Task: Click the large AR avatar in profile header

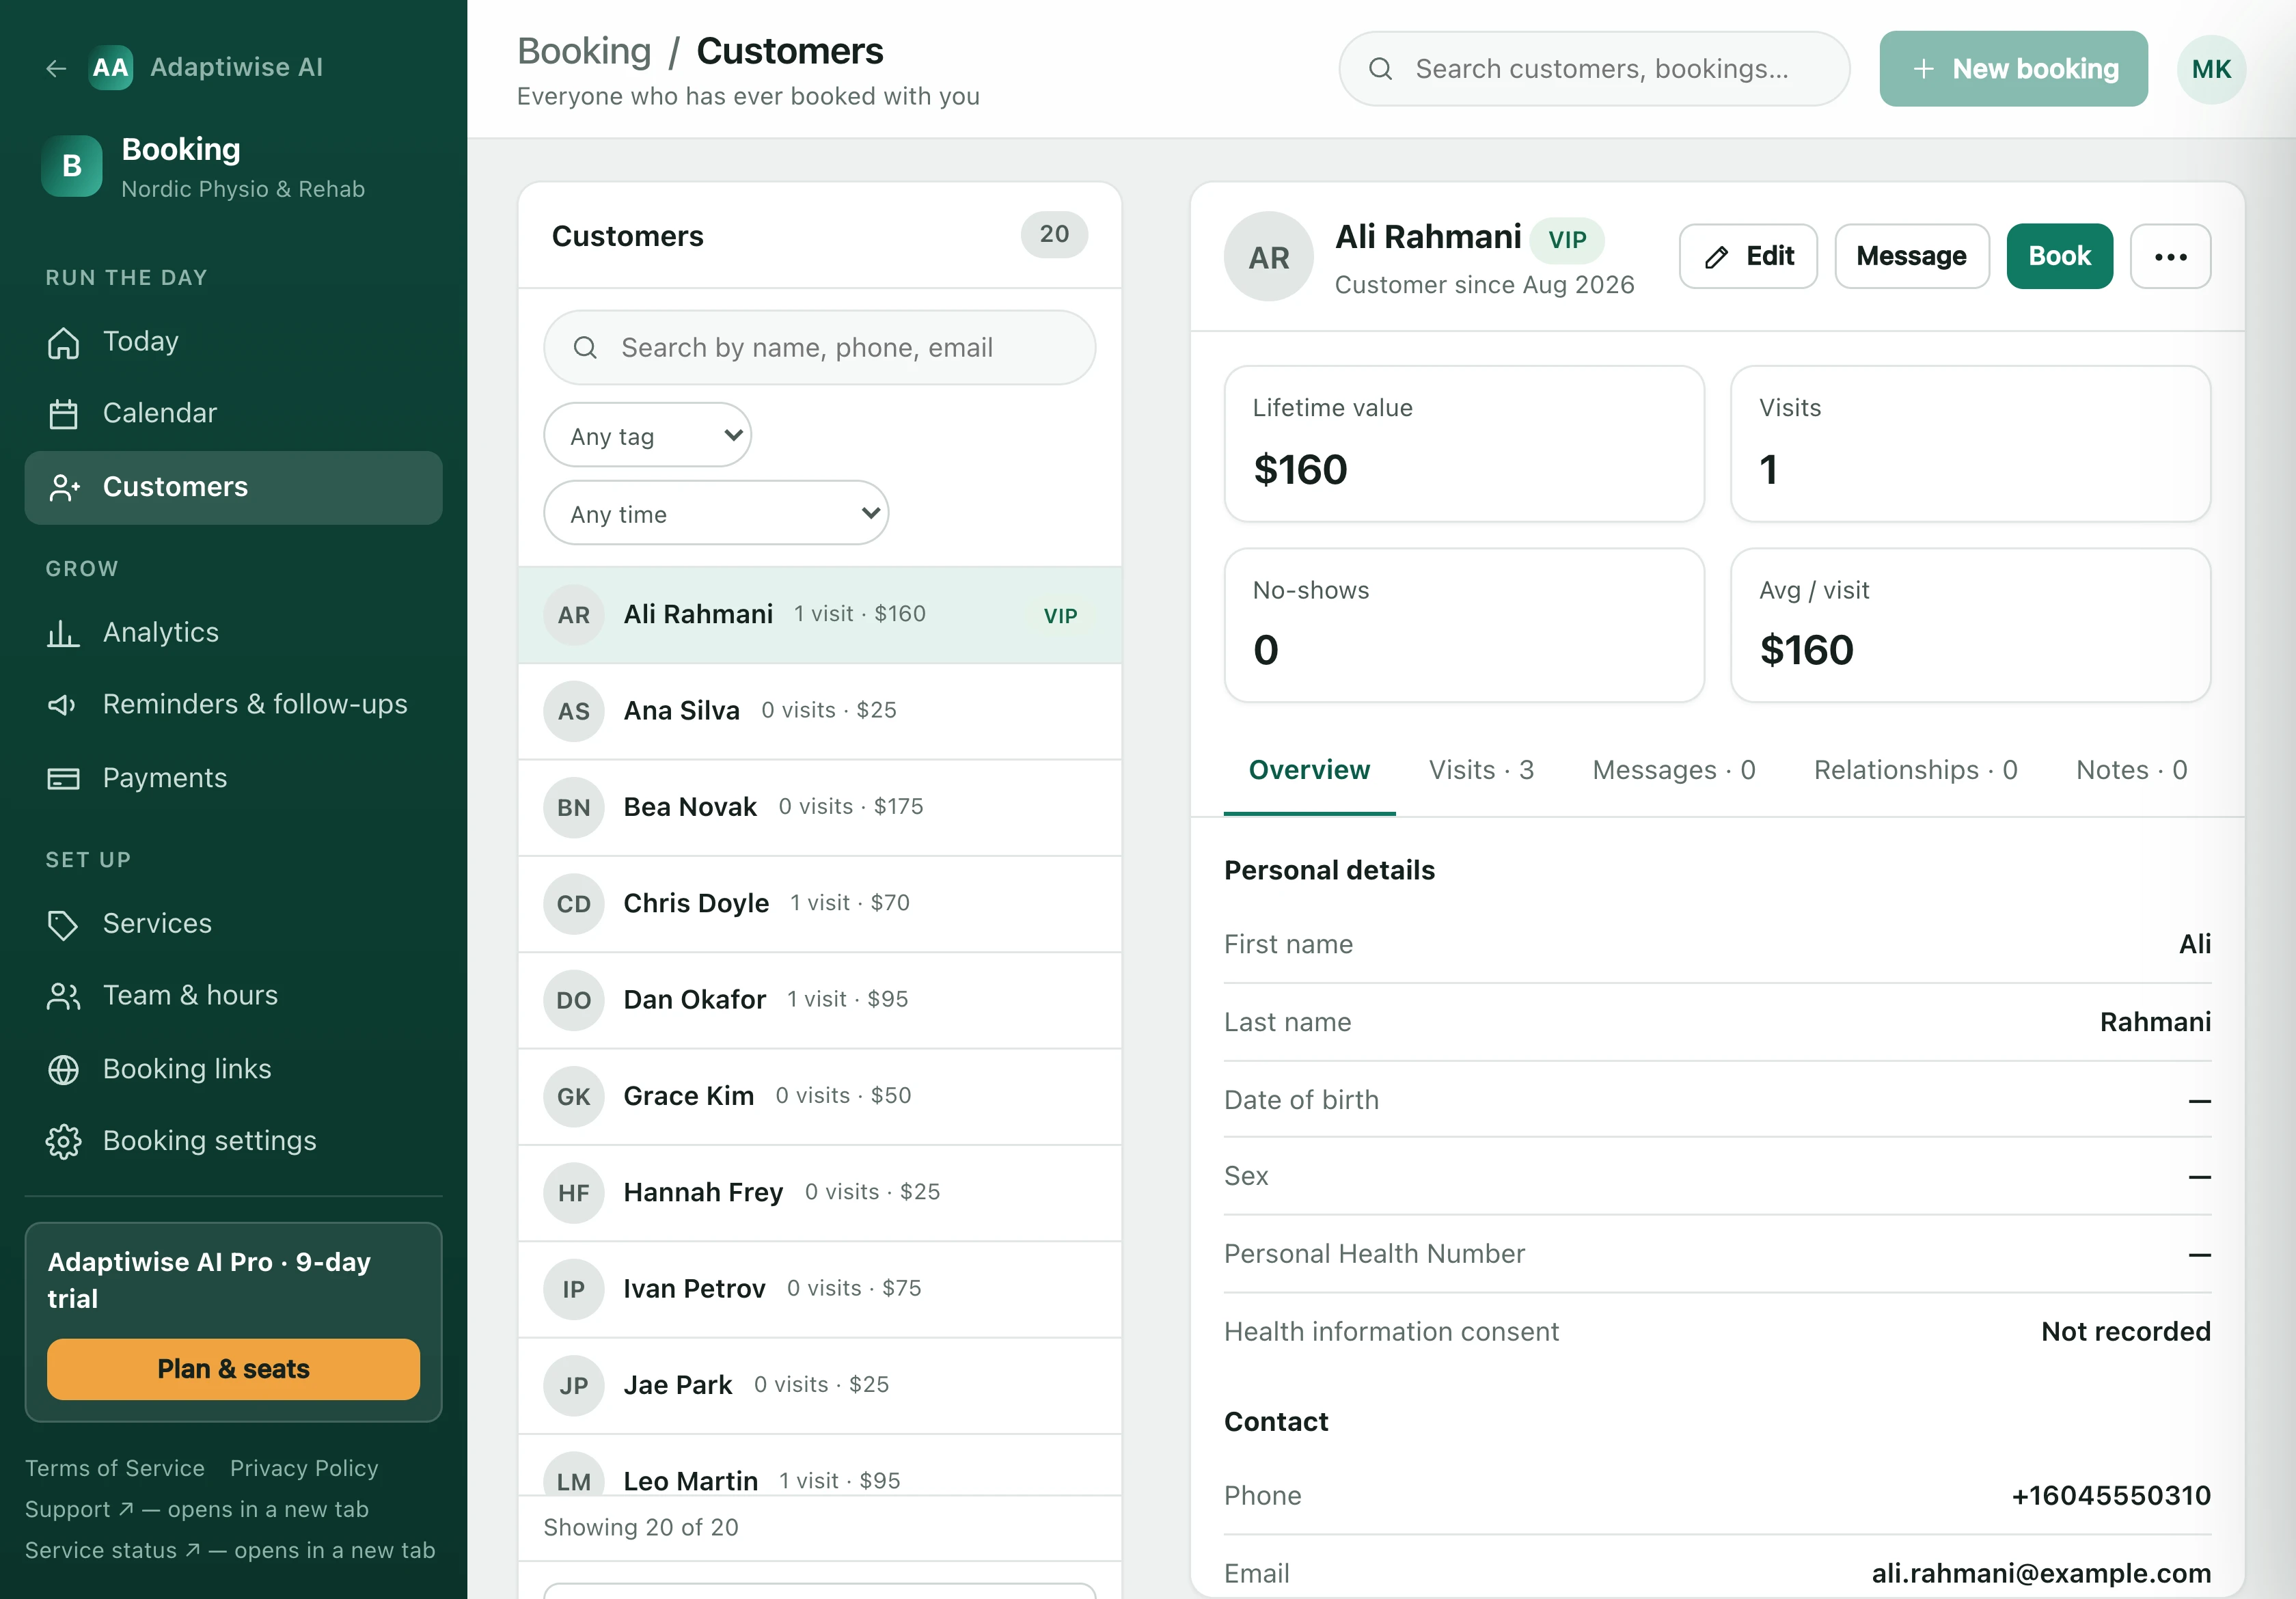Action: pyautogui.click(x=1268, y=257)
